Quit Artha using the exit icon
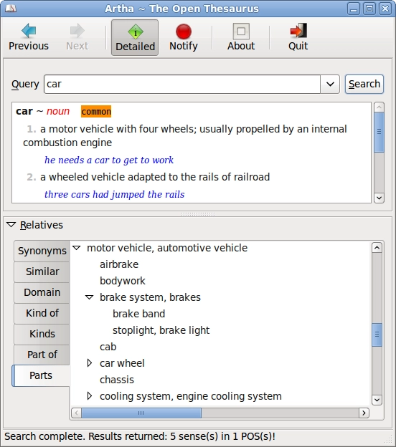396x447 pixels. click(x=298, y=31)
